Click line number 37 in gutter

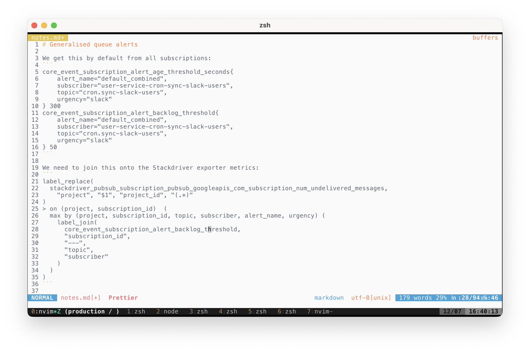35,290
